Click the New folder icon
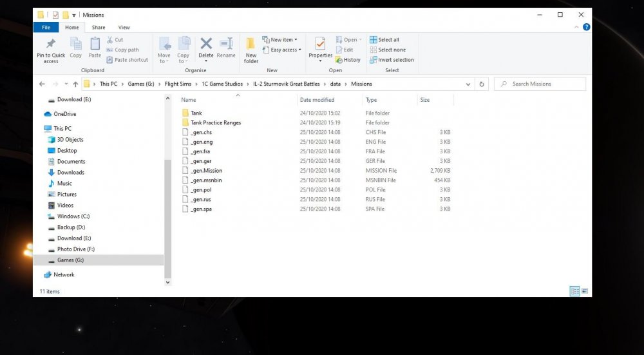This screenshot has height=355, width=644. coord(251,44)
